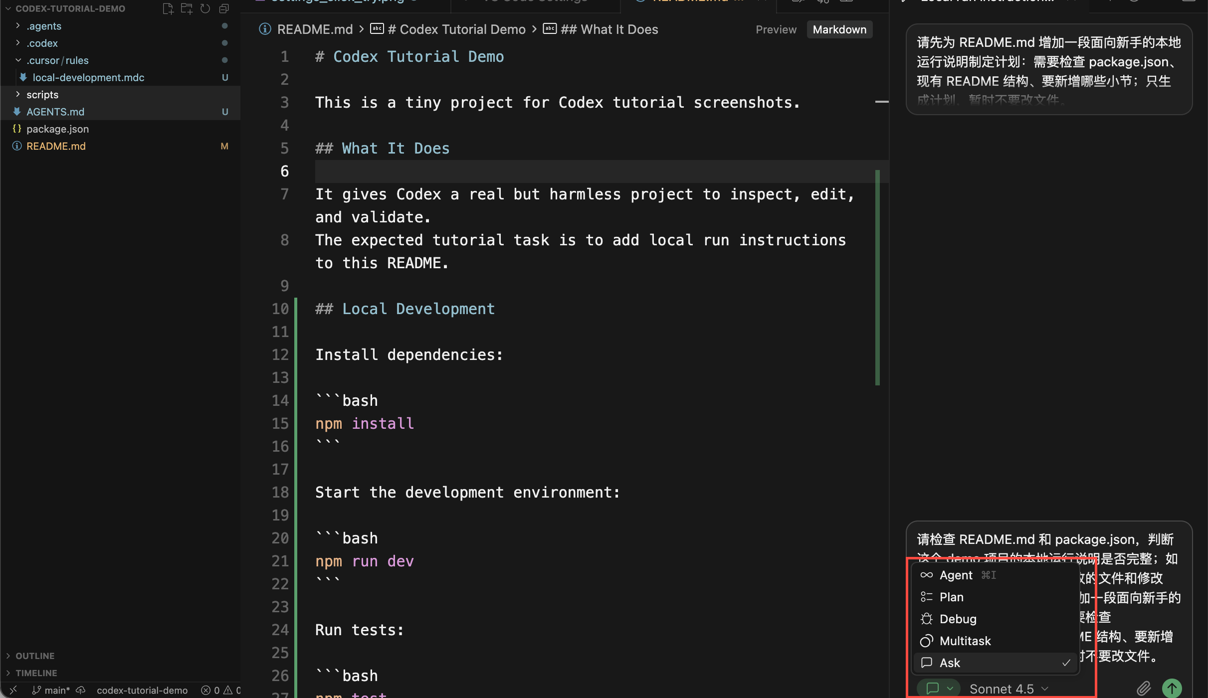Open the green chat mode selector dropdown
1208x698 pixels.
coord(939,689)
